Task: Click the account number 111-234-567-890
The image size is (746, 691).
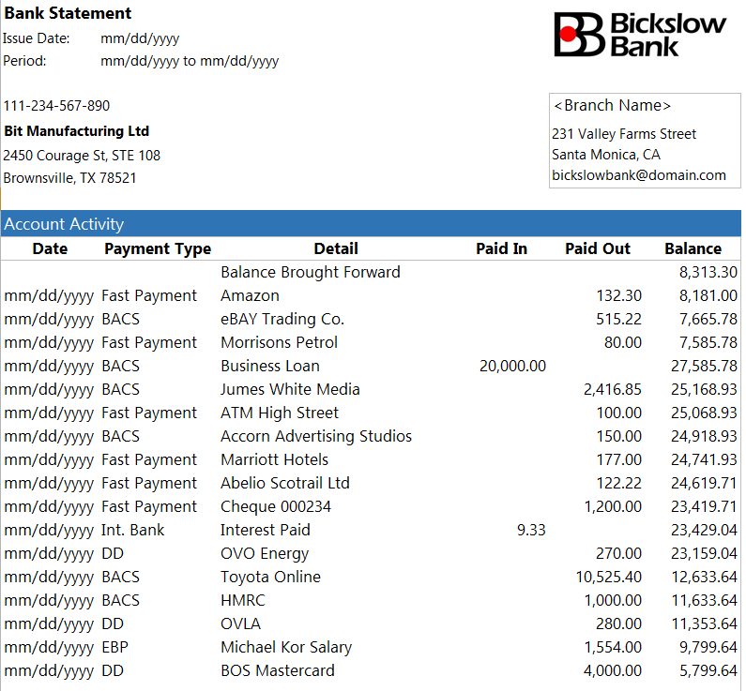Action: click(56, 106)
